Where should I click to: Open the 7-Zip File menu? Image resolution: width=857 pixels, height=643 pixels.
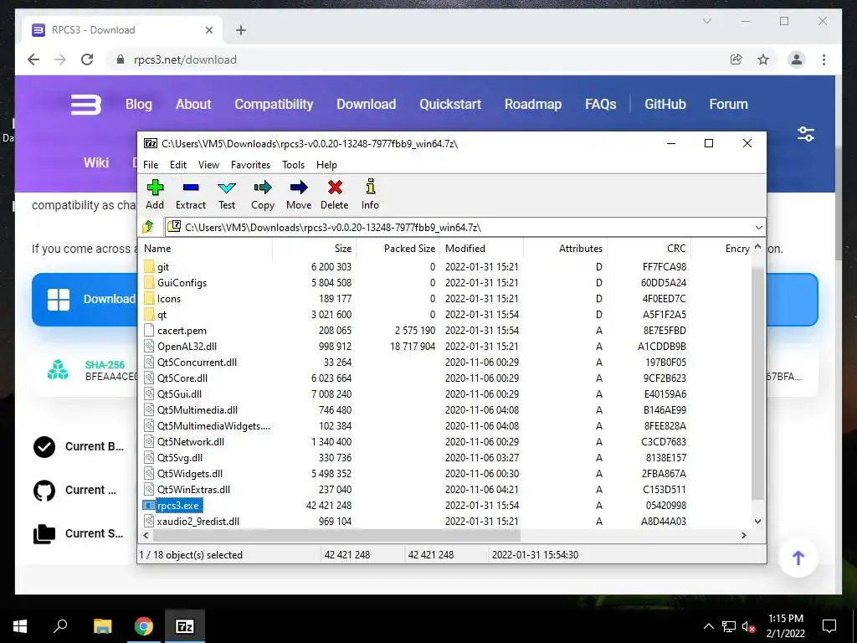point(151,165)
